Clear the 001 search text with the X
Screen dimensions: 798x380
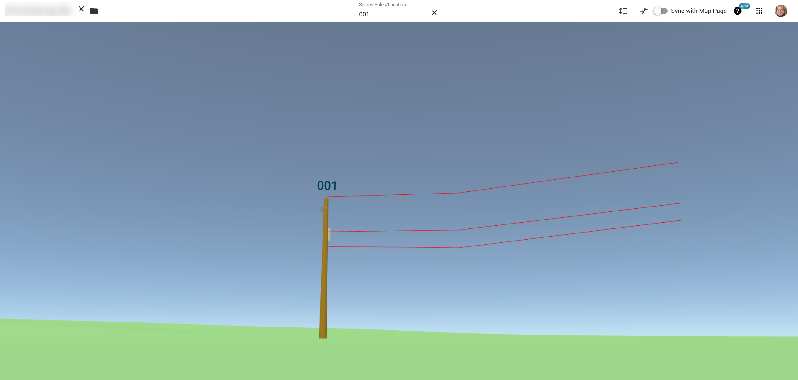[x=434, y=13]
